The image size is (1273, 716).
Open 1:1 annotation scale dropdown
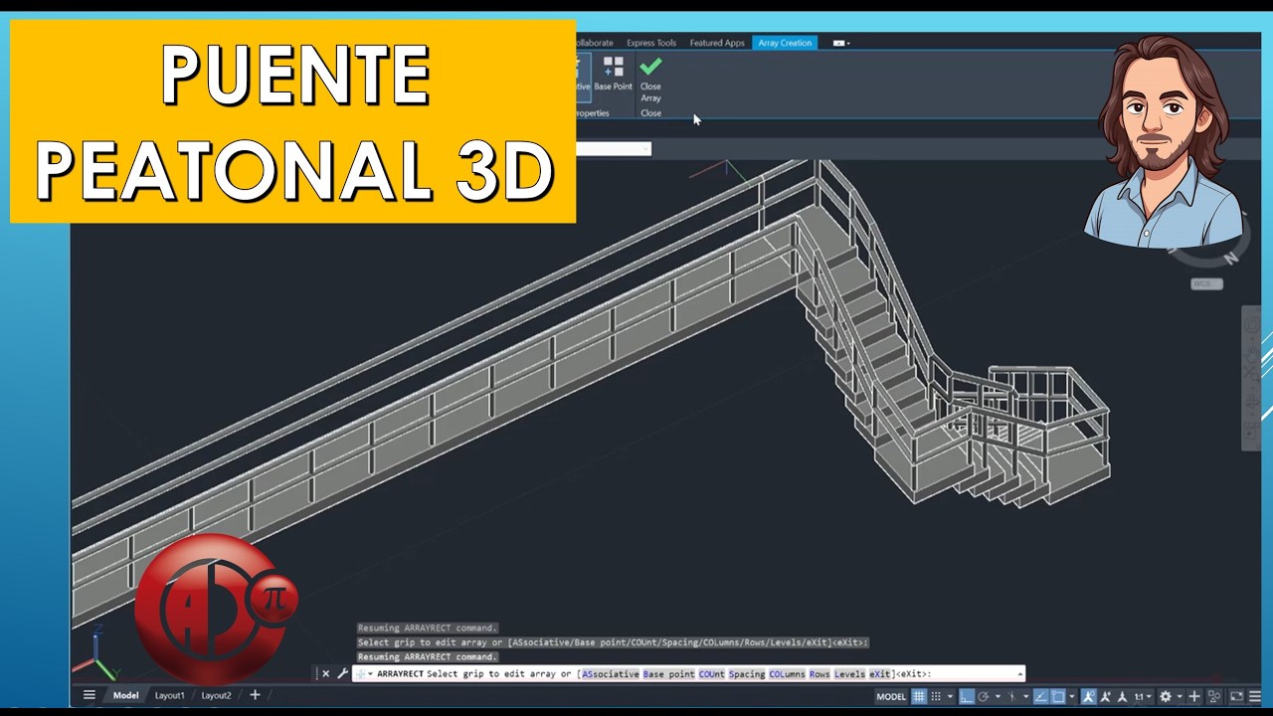(1143, 696)
